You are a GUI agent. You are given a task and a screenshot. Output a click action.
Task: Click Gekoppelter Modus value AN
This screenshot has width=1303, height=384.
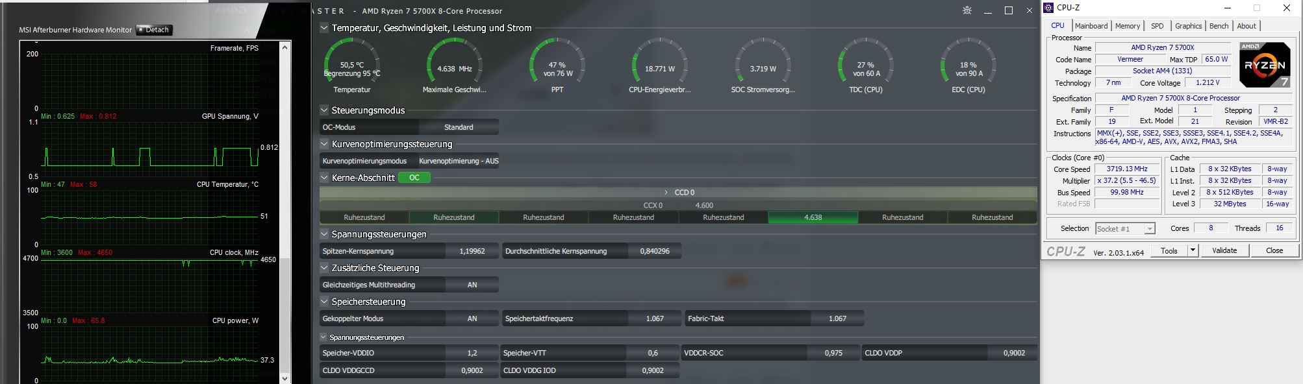click(472, 318)
